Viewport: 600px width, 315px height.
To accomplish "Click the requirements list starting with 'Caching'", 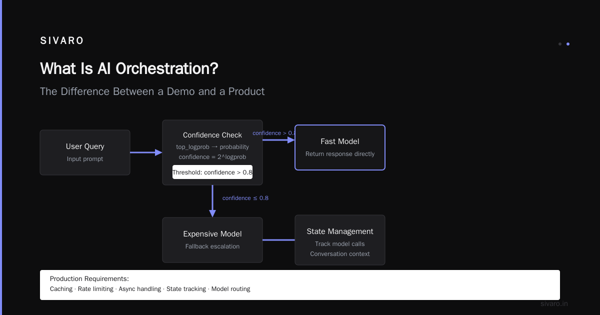I will pyautogui.click(x=150, y=289).
